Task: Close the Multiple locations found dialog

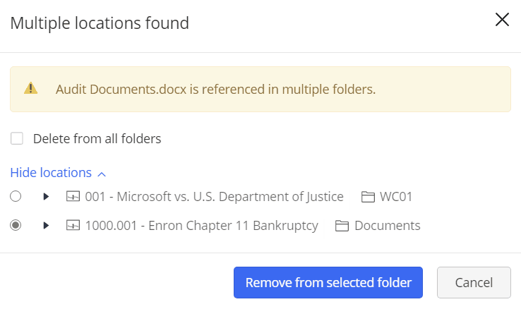Action: point(502,20)
